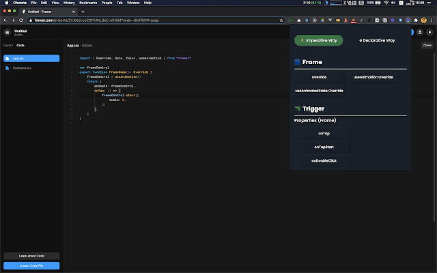Go forward in the browser

click(13, 20)
